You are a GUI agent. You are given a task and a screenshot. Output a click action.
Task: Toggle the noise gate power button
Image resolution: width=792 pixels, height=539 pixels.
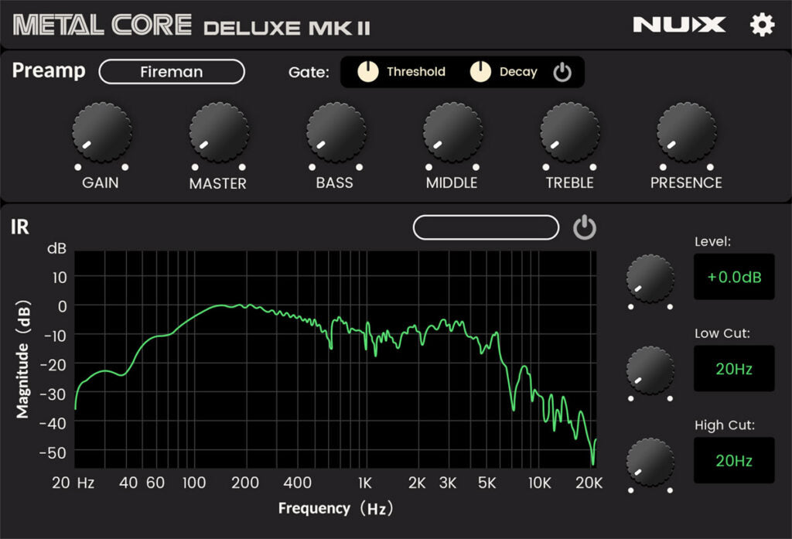[x=562, y=71]
